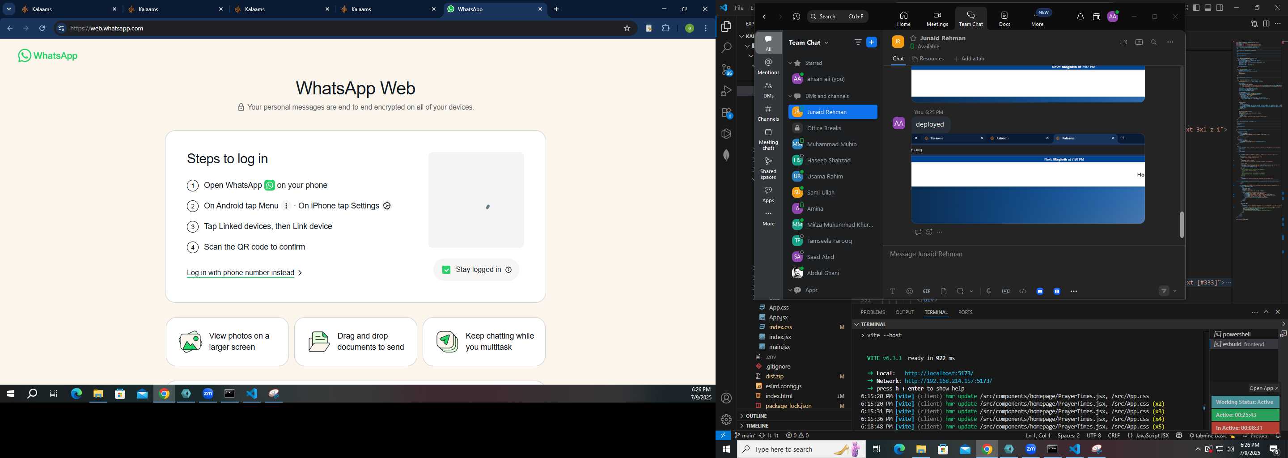This screenshot has width=1288, height=458.
Task: Open VS Code Accounts icon
Action: click(726, 398)
